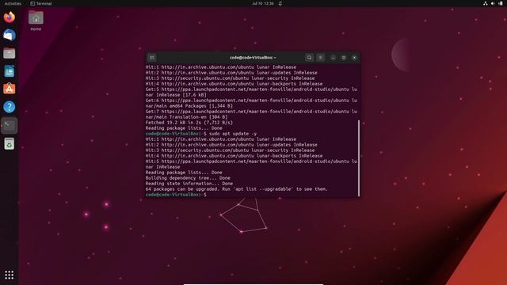Open the Files manager in the dock

9,53
